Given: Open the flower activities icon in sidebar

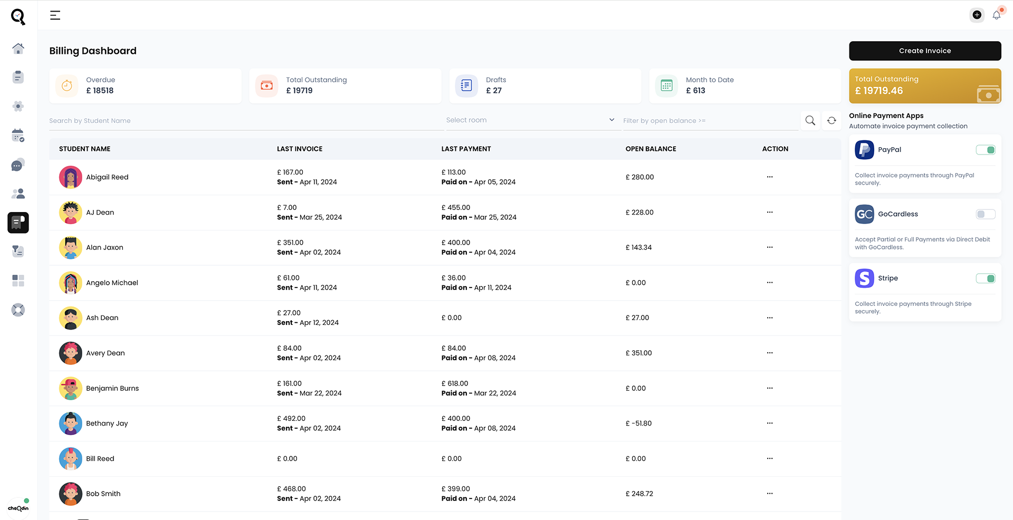Looking at the screenshot, I should coord(18,107).
